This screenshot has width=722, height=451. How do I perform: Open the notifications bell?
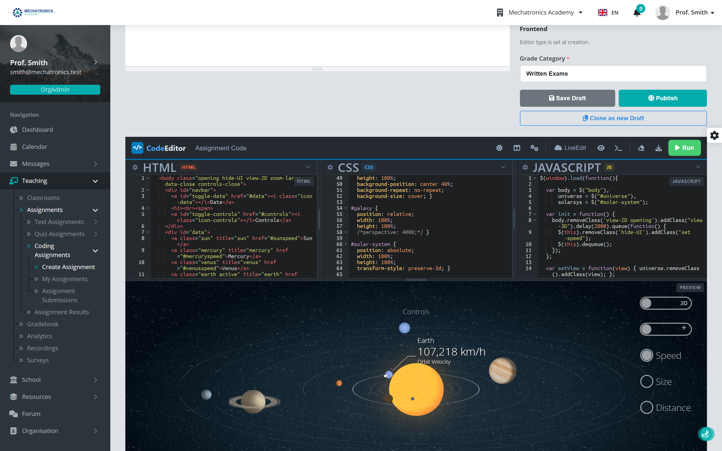(637, 13)
